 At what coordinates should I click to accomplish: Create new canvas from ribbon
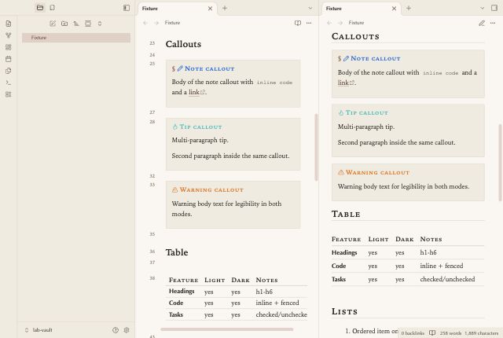tap(9, 47)
